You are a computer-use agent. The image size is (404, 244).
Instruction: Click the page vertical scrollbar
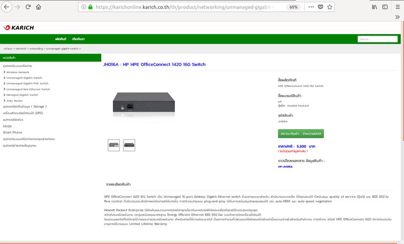403,81
